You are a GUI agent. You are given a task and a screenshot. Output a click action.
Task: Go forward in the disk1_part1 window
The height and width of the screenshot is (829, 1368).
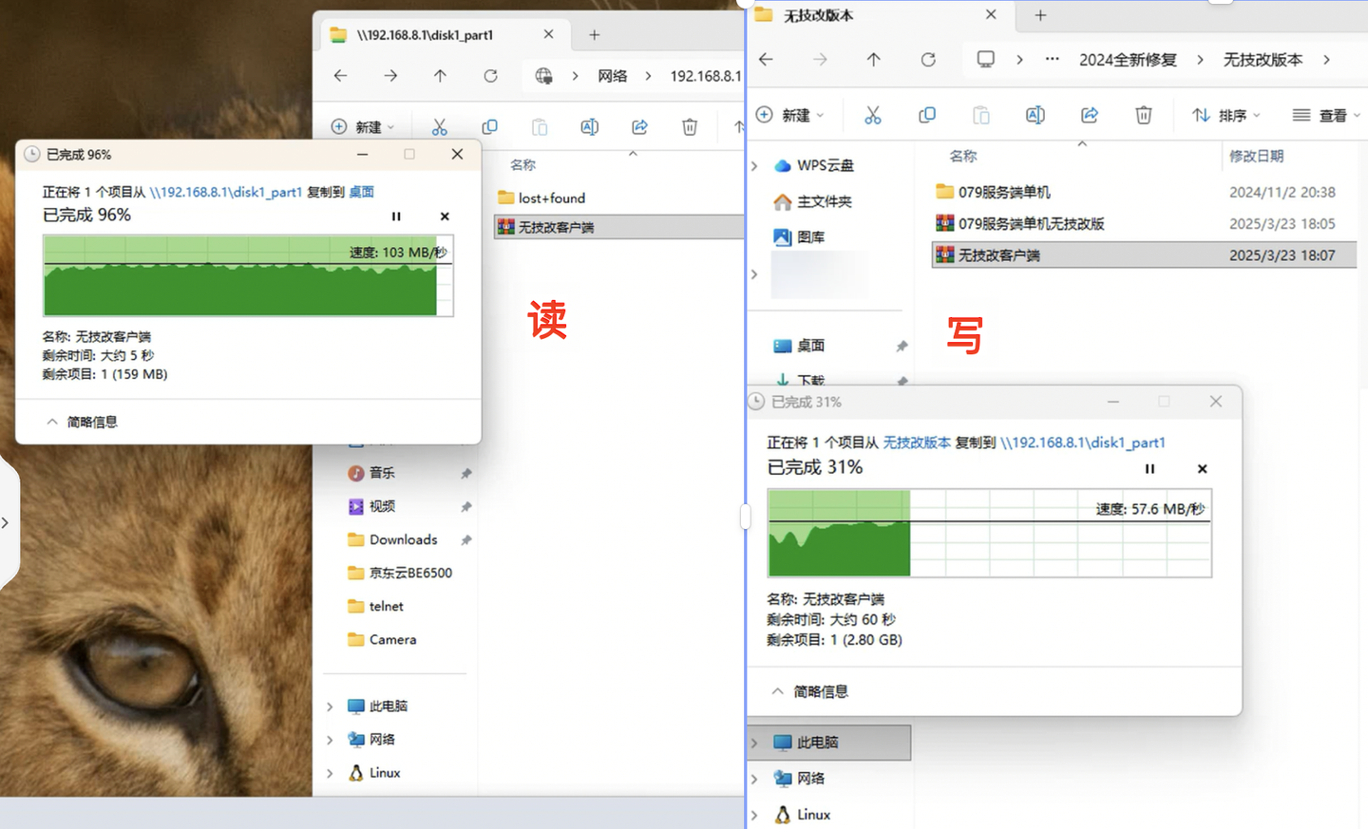(x=390, y=76)
